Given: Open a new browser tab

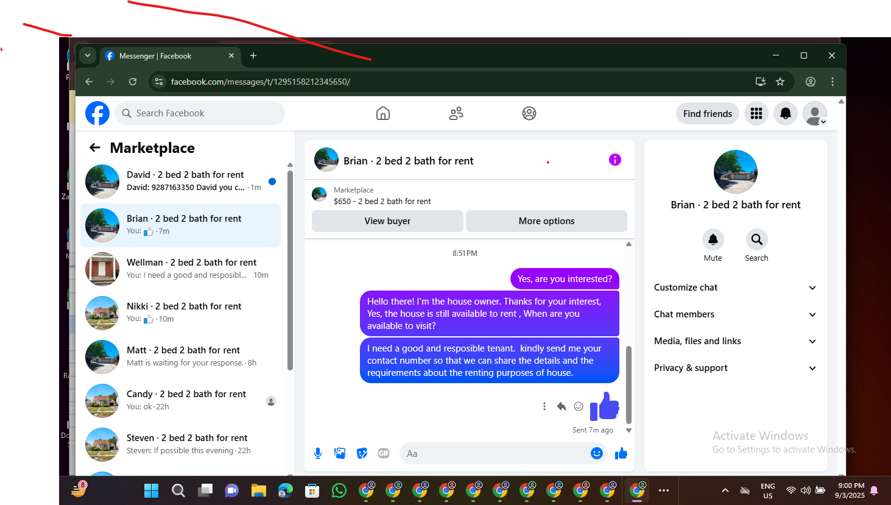Looking at the screenshot, I should [x=253, y=55].
